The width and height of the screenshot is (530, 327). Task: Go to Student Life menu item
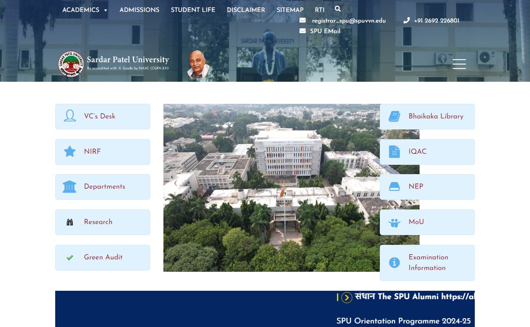point(193,10)
